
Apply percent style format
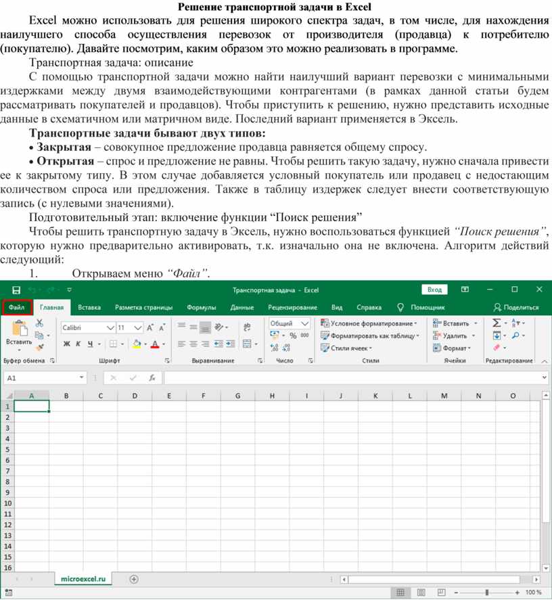[293, 336]
